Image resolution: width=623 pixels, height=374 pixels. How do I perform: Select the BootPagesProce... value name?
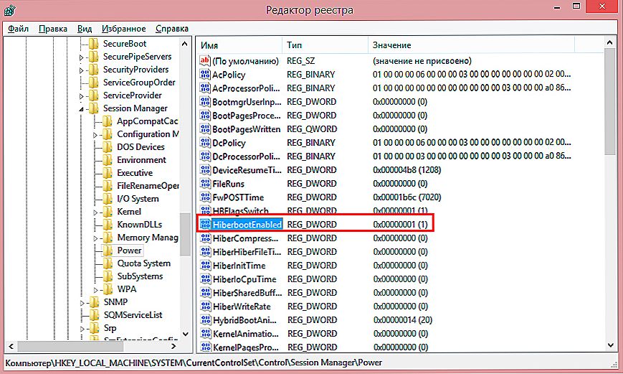pyautogui.click(x=247, y=116)
